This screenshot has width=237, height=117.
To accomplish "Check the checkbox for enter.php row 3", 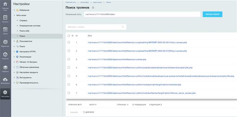I will pyautogui.click(x=69, y=59).
